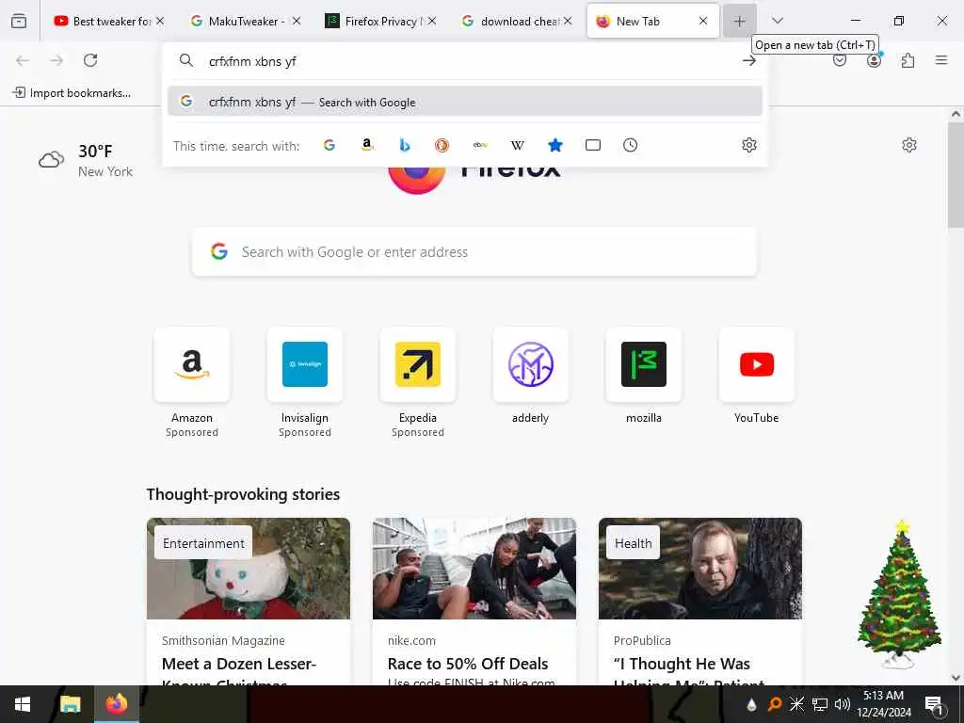
Task: Go forward with the forward arrow
Action: tap(56, 60)
